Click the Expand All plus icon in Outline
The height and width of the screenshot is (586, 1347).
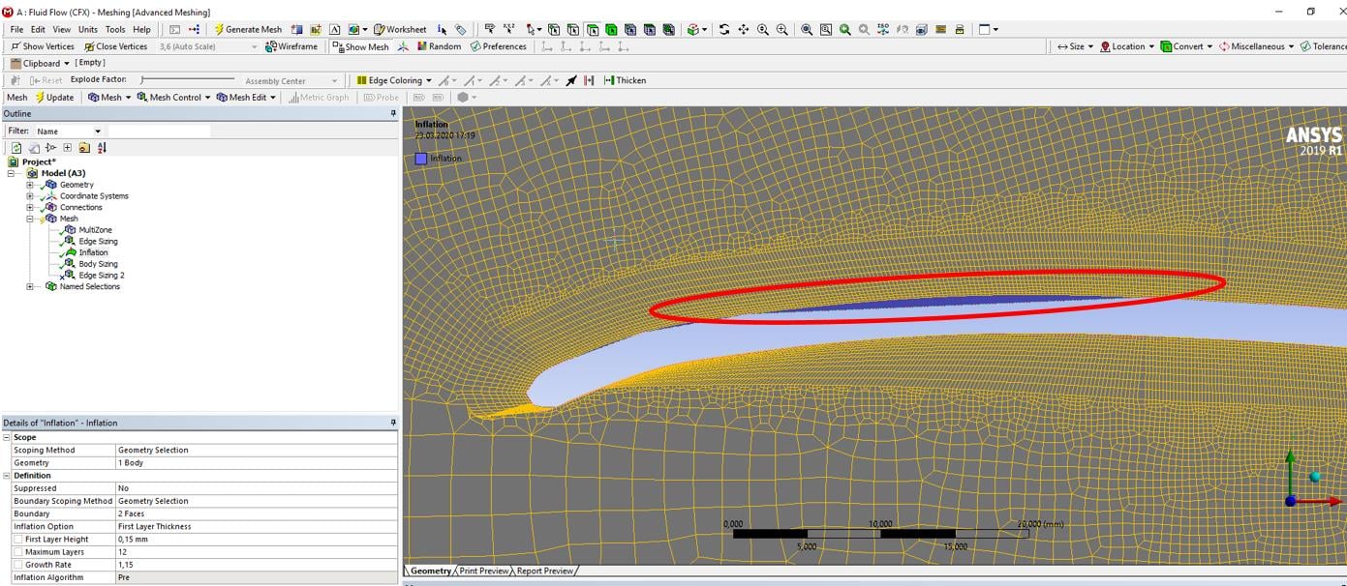[68, 148]
